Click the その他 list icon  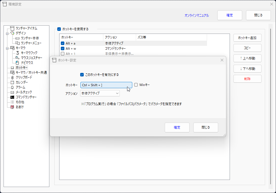[12, 102]
